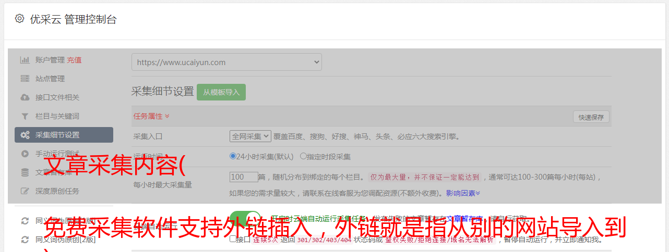Select the 24小时采集(默认) radio option
The width and height of the screenshot is (669, 252).
(x=233, y=156)
